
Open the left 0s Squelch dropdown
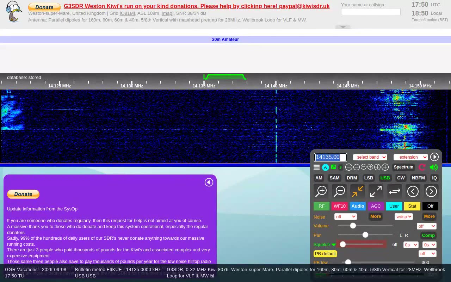[x=411, y=245]
